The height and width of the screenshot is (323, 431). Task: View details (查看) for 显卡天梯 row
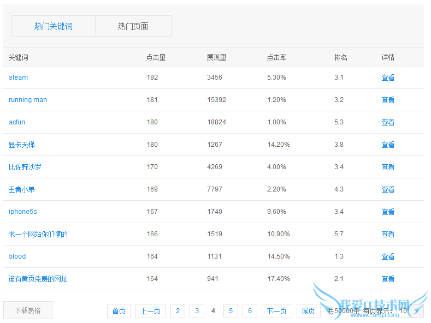coord(388,145)
